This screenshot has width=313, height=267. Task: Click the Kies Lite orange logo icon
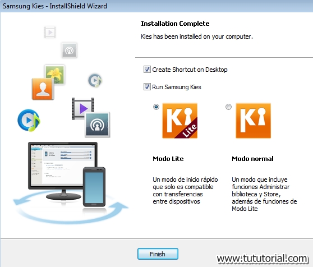(179, 121)
